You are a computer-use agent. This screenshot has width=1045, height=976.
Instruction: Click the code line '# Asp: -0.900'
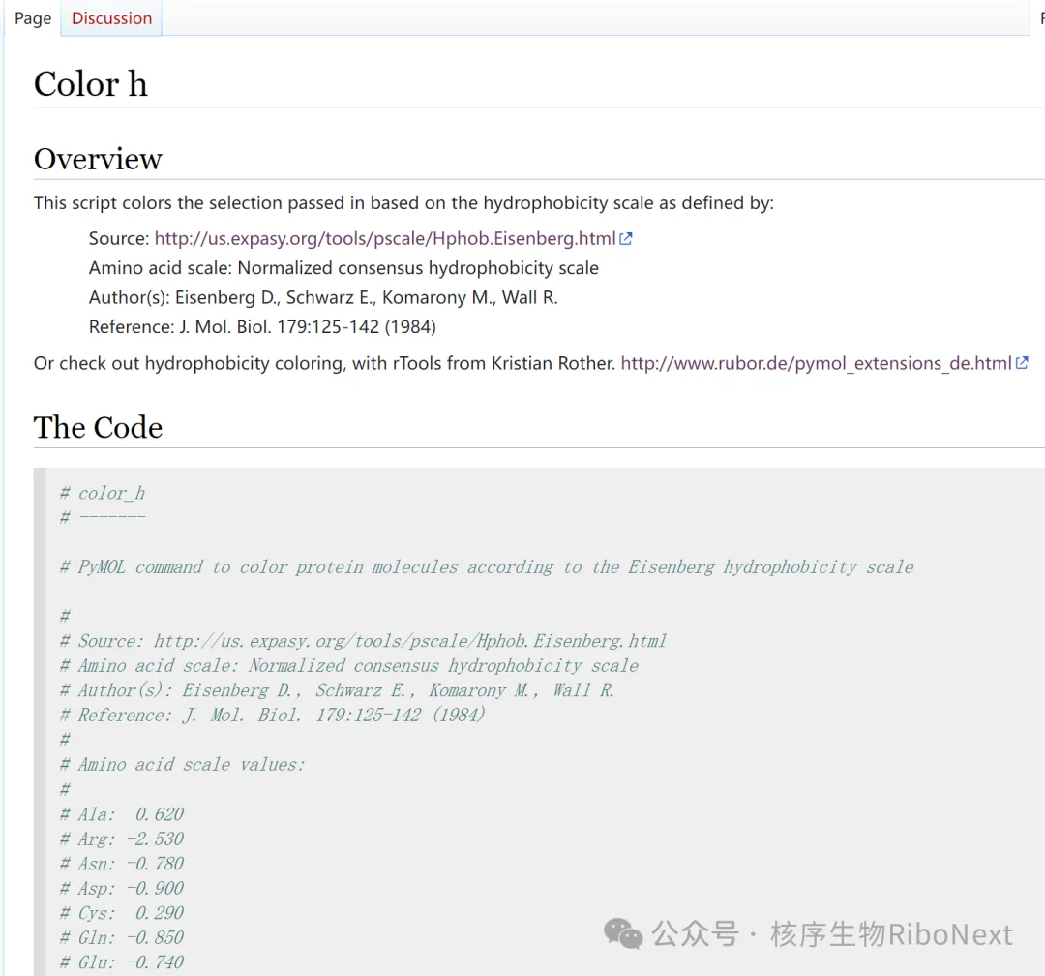pos(121,888)
